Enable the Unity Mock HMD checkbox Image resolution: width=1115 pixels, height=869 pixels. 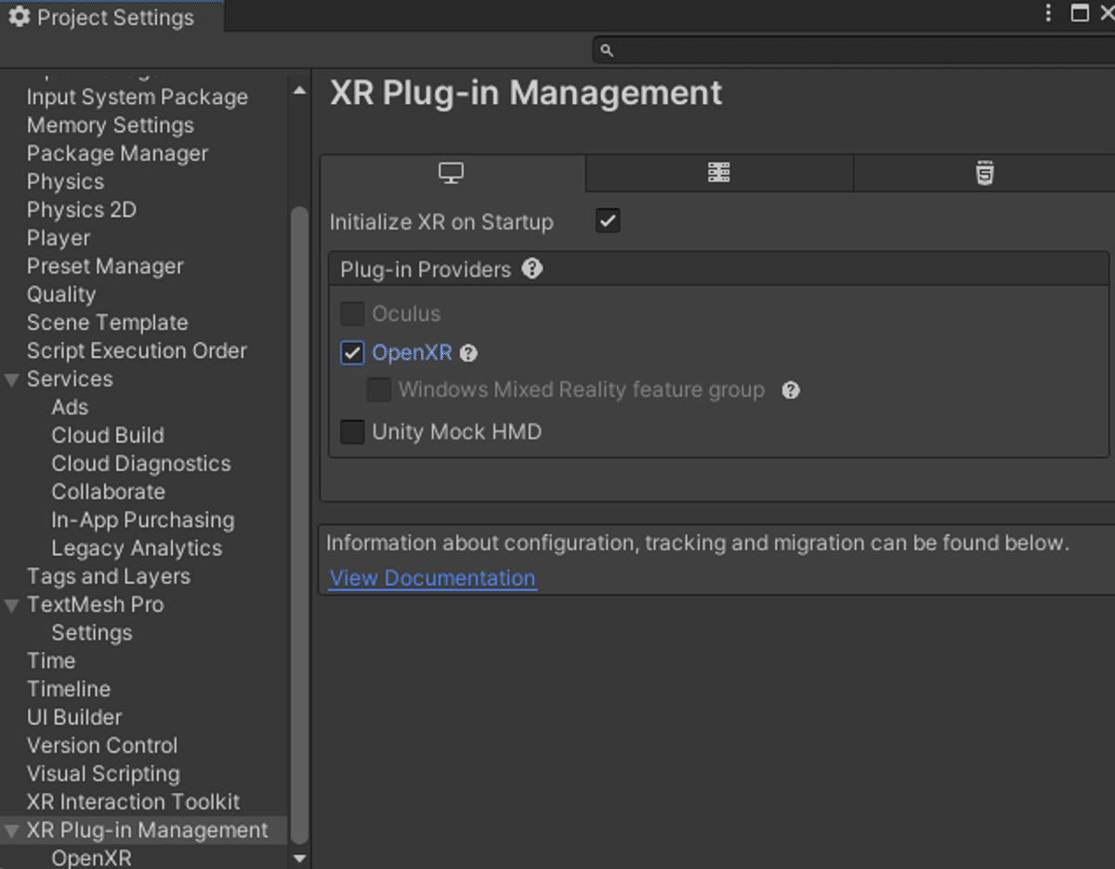tap(352, 432)
